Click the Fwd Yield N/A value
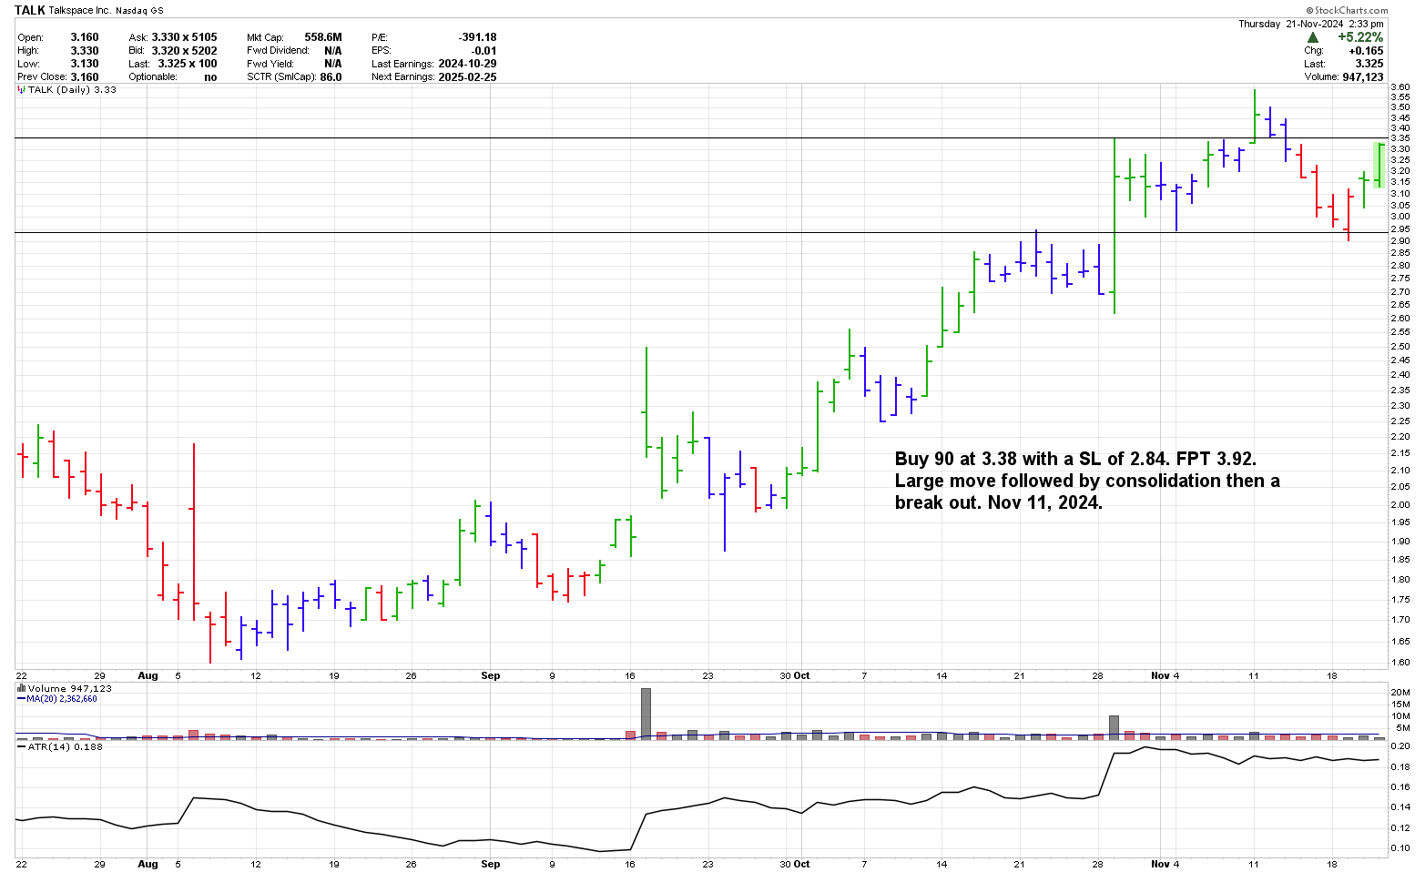Screen dimensions: 1425x872 point(333,64)
